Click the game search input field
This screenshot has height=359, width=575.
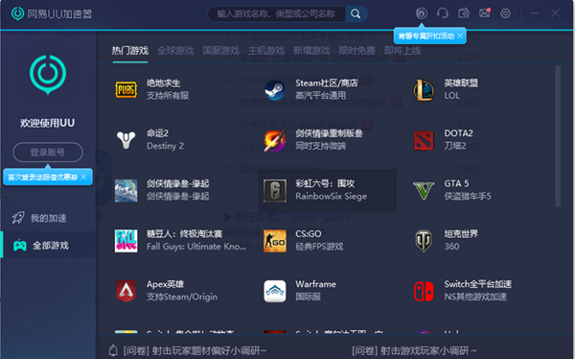pos(276,14)
